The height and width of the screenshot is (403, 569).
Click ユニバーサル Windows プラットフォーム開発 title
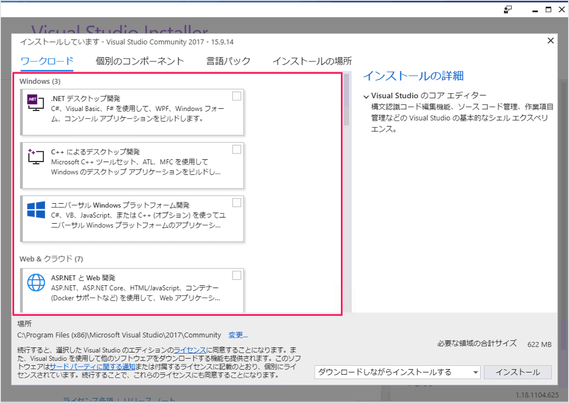coord(120,205)
